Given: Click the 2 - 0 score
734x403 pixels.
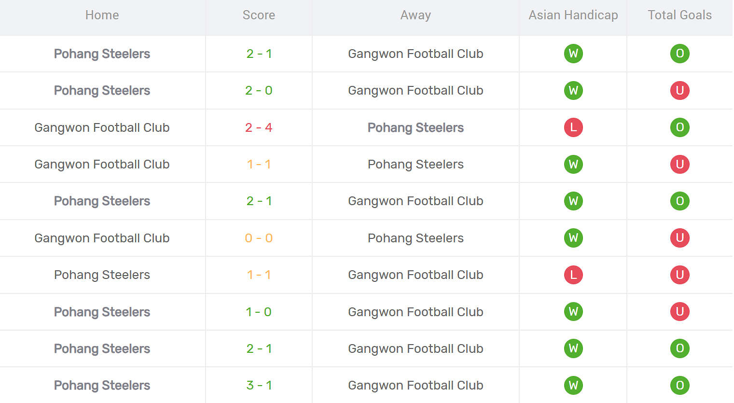Looking at the screenshot, I should tap(259, 90).
